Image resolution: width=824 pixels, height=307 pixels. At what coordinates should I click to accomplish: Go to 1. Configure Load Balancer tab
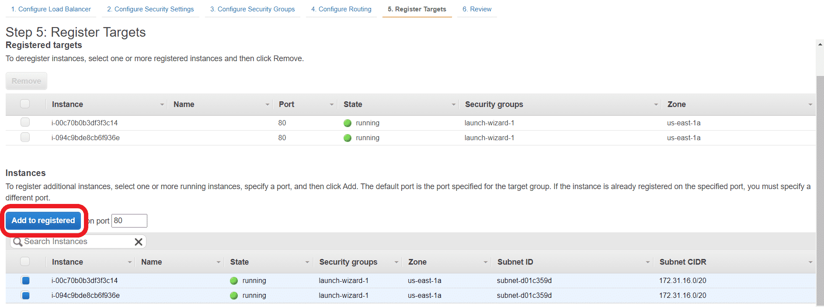[51, 9]
